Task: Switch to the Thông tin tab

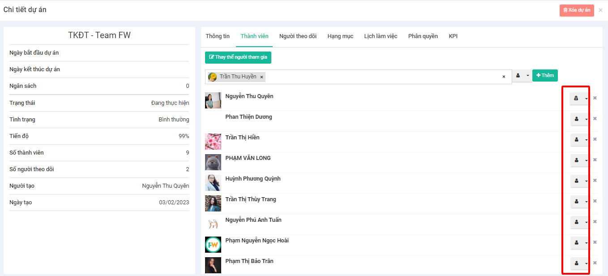Action: (x=218, y=36)
